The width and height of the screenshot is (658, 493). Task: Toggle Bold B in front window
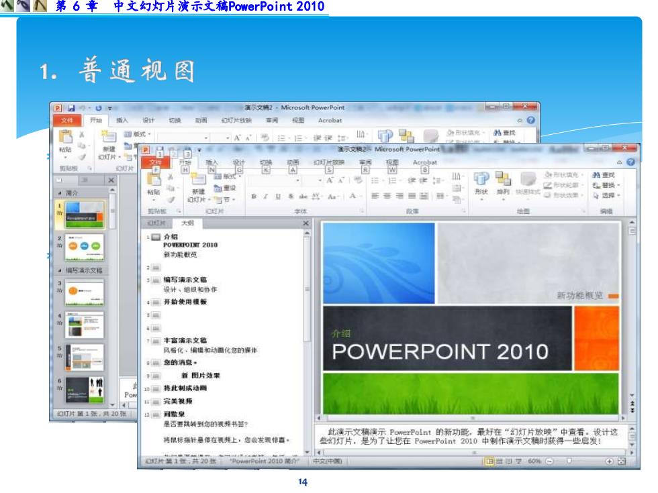(254, 196)
